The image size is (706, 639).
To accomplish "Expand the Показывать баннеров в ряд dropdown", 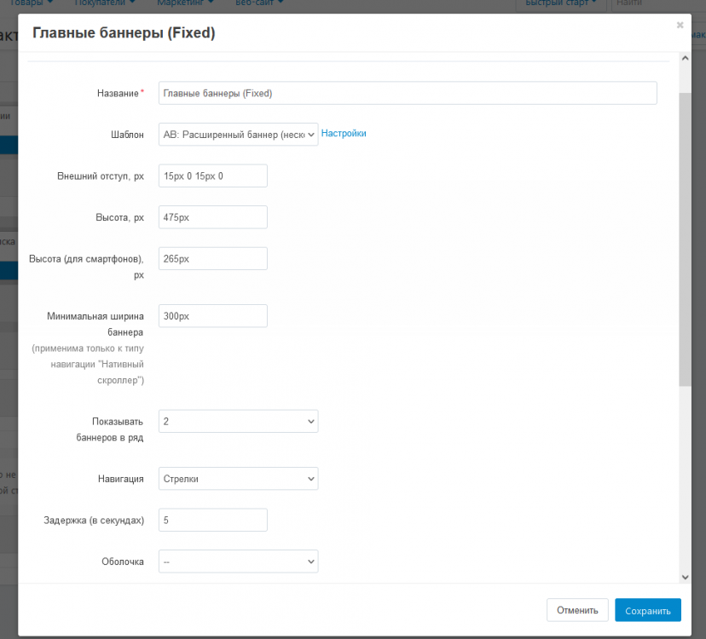I will point(238,421).
